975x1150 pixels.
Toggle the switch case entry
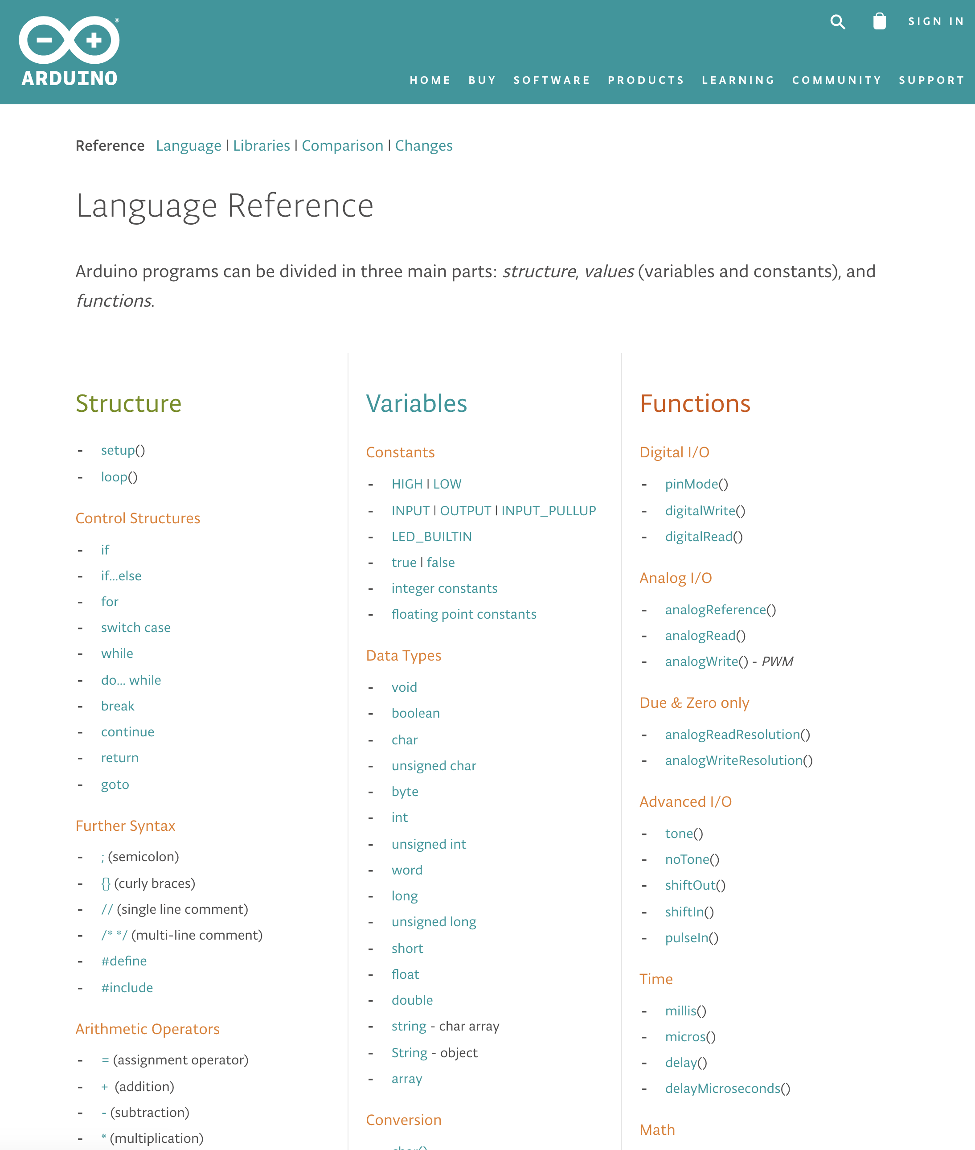pos(135,628)
